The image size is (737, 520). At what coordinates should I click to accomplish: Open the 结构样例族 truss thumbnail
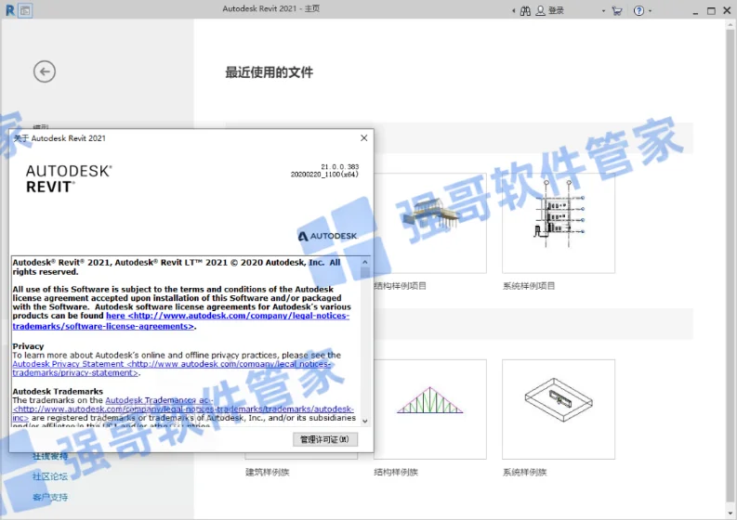pos(430,409)
